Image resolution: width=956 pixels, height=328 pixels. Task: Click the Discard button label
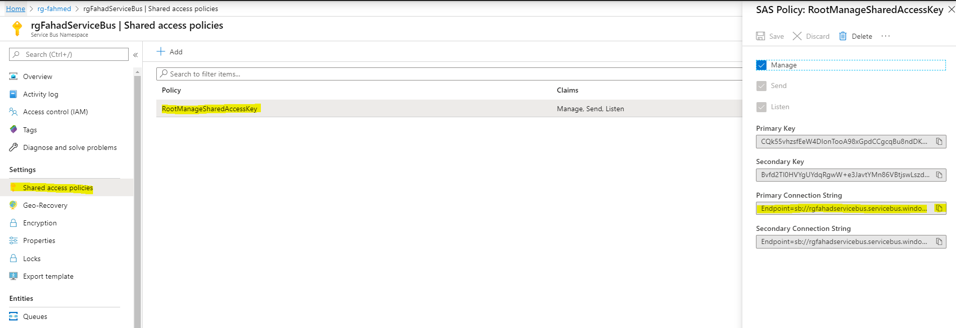tap(818, 36)
